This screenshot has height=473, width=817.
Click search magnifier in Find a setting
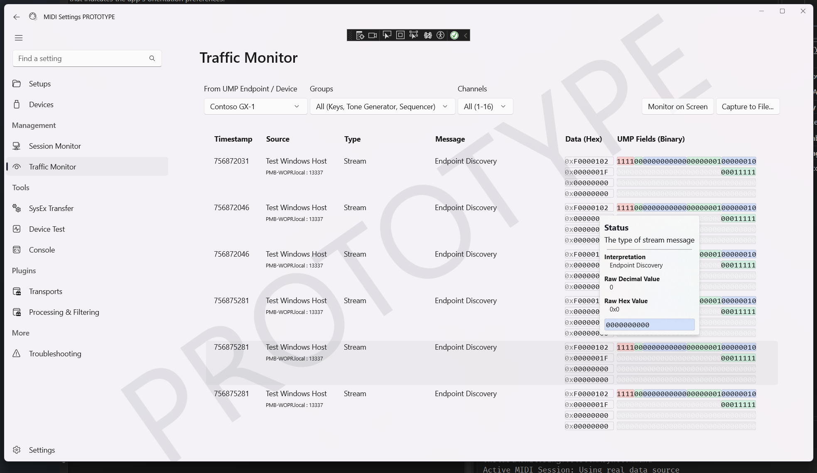[152, 59]
